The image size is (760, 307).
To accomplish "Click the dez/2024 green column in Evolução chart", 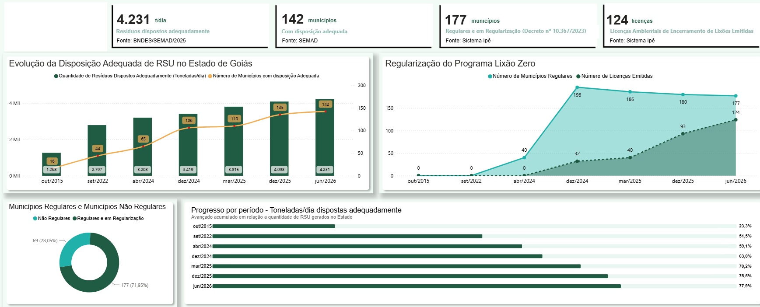I will tap(188, 145).
